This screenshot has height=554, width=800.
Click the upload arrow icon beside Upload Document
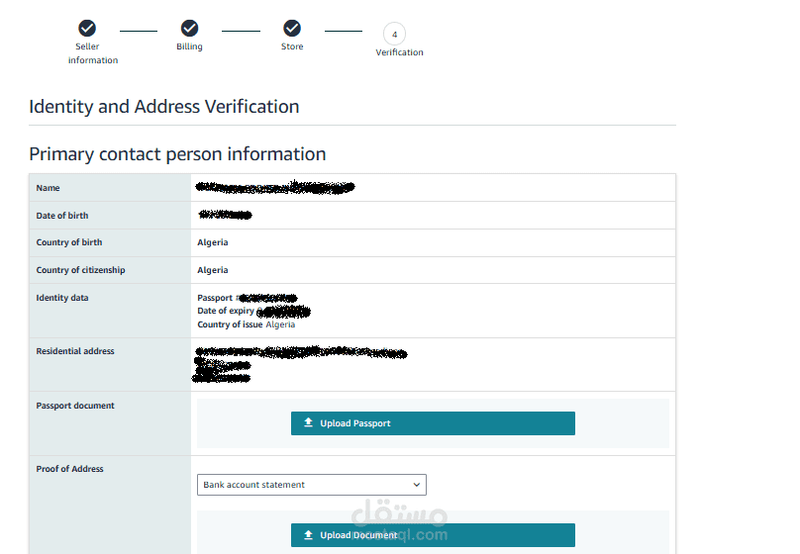pos(309,535)
